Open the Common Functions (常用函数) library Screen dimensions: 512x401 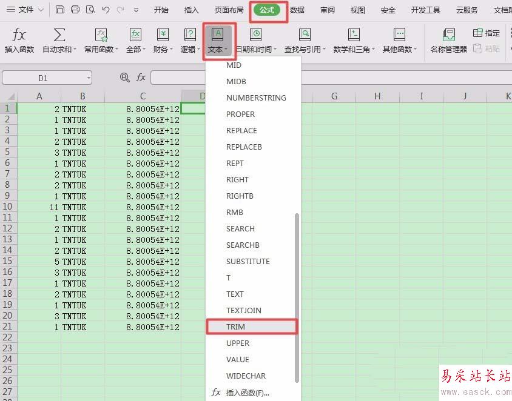101,35
